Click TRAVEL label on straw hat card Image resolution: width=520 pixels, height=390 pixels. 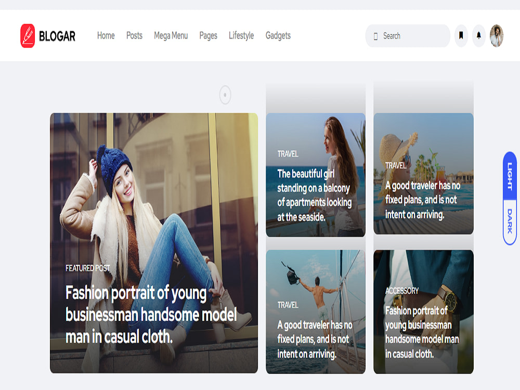click(x=396, y=165)
